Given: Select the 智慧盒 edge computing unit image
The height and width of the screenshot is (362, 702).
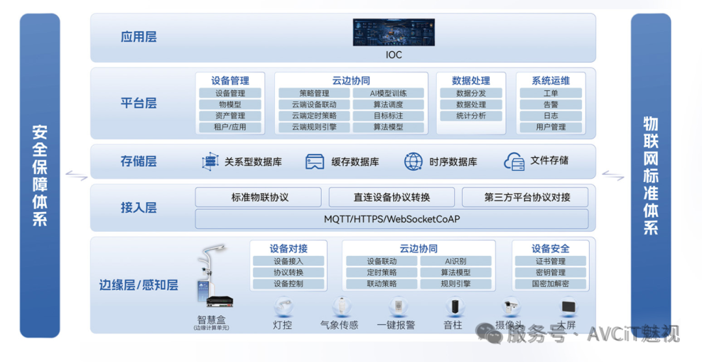Looking at the screenshot, I should click(214, 281).
